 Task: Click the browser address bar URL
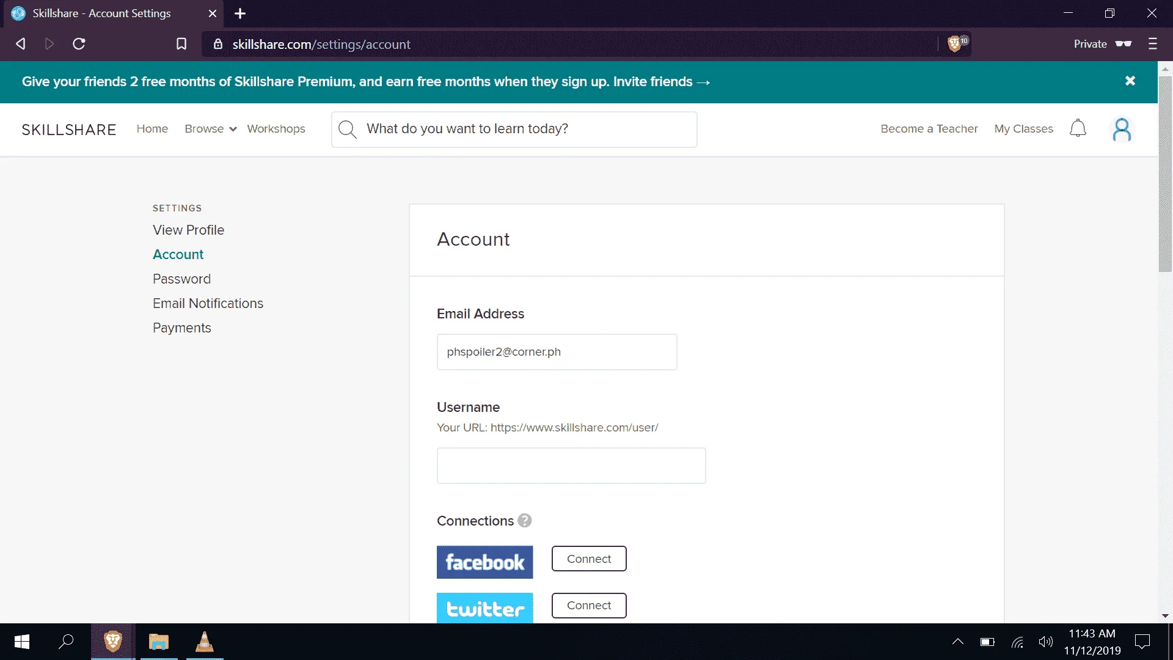coord(321,44)
